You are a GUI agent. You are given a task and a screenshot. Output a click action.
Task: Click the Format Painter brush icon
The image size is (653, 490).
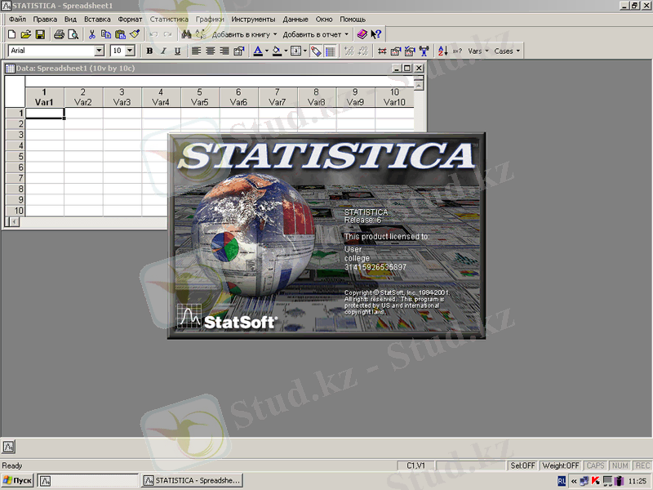[x=135, y=34]
